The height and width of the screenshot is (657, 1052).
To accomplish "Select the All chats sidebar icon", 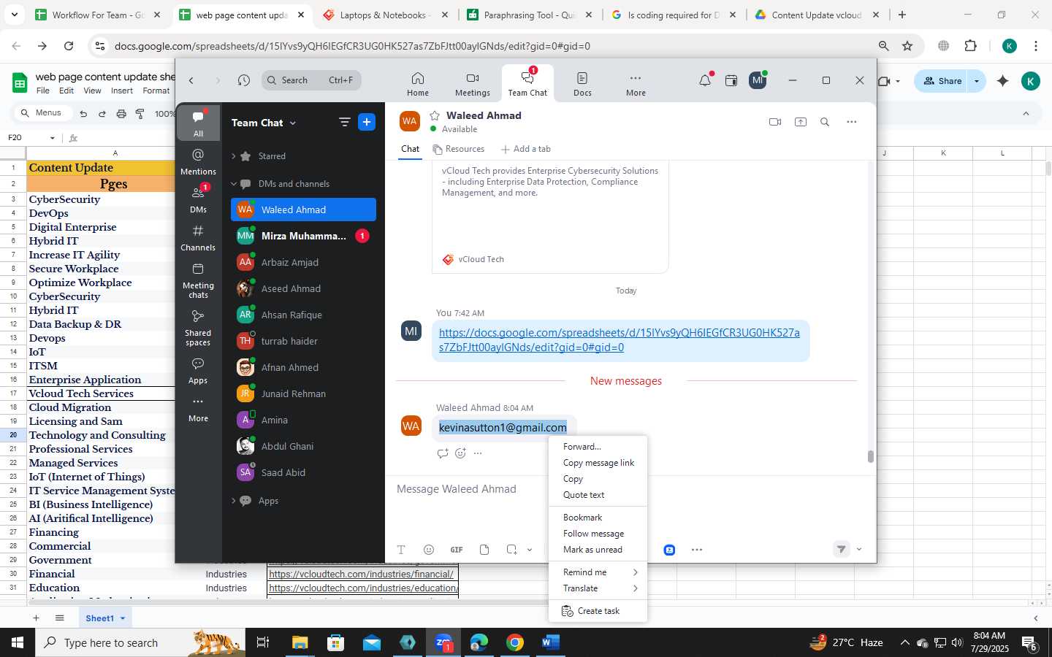I will [198, 123].
